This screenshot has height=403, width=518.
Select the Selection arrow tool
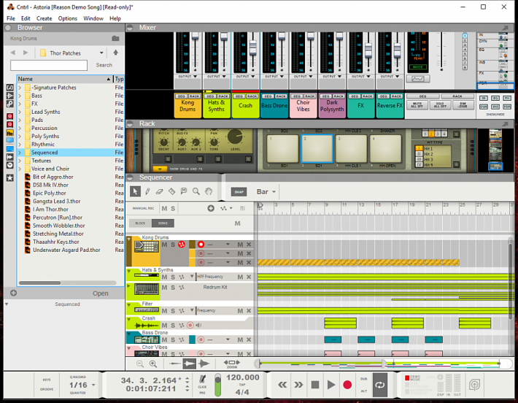pyautogui.click(x=135, y=191)
